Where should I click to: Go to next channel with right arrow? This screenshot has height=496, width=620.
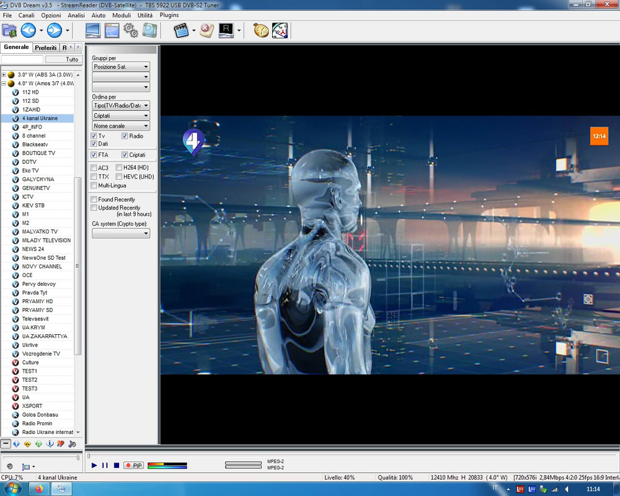[x=55, y=30]
